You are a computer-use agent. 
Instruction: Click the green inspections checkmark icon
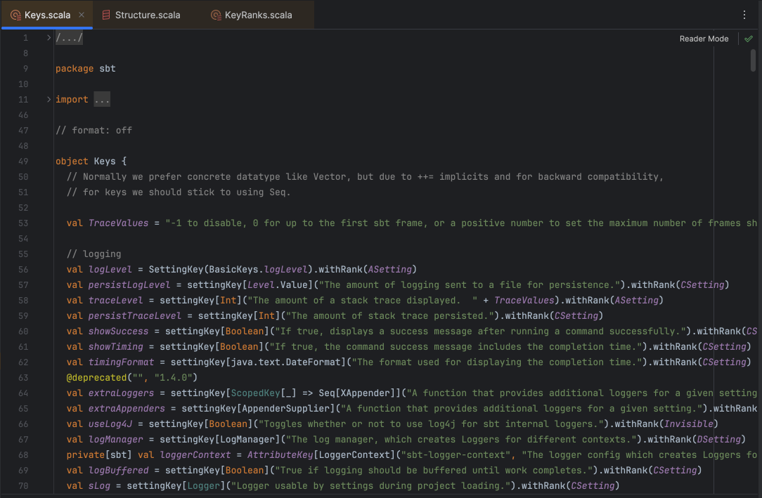pyautogui.click(x=749, y=39)
